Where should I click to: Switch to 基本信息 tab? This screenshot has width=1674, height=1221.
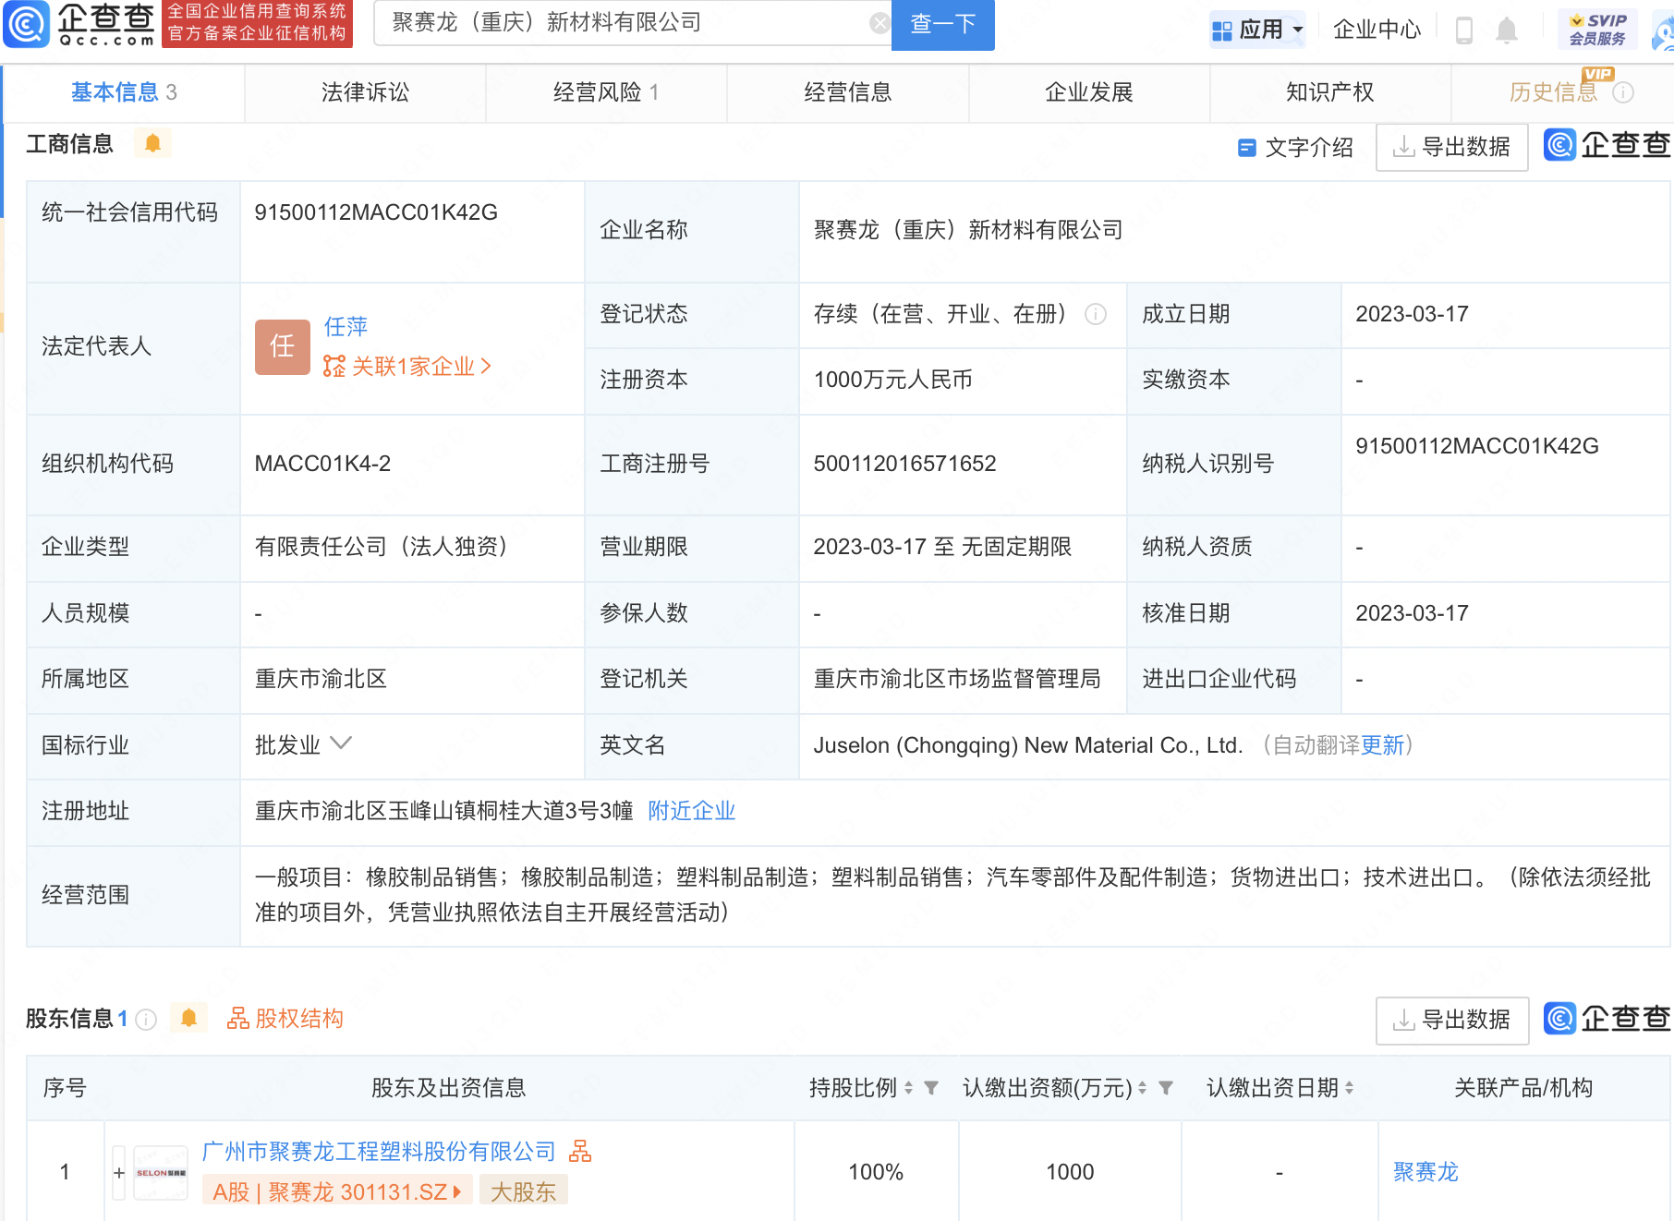coord(124,92)
